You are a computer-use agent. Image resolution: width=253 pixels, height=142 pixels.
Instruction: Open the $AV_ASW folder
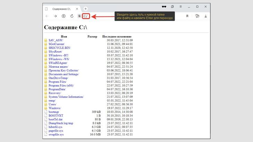tap(56, 40)
